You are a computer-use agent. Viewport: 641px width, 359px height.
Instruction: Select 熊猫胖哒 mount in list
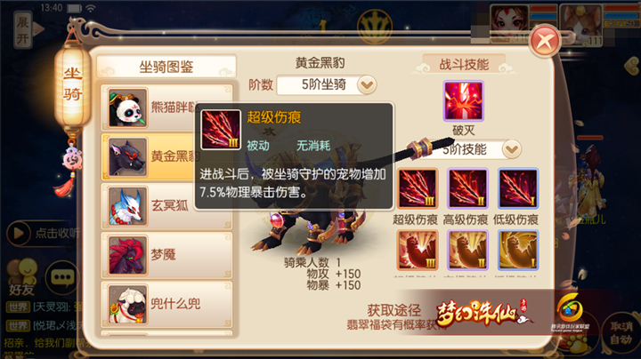pos(166,108)
